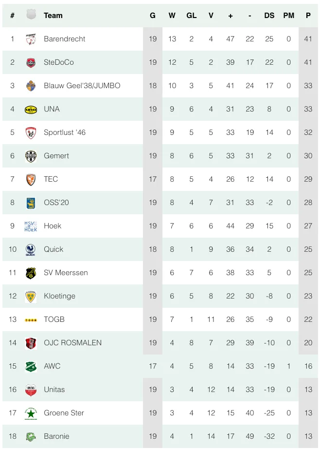Click the Team column header
320x449 pixels.
53,16
